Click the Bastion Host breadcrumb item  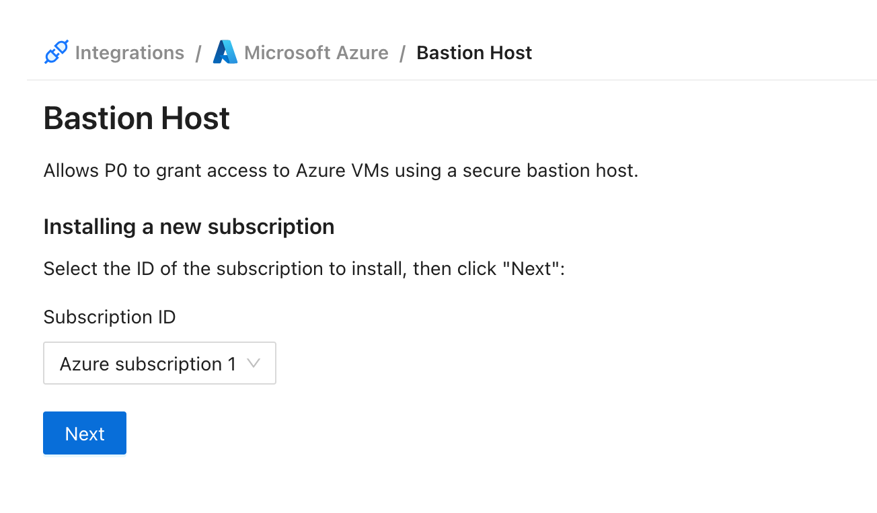coord(474,52)
